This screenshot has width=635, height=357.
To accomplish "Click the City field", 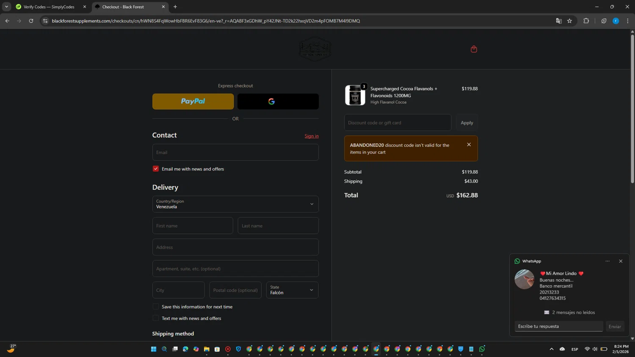I will [x=179, y=290].
